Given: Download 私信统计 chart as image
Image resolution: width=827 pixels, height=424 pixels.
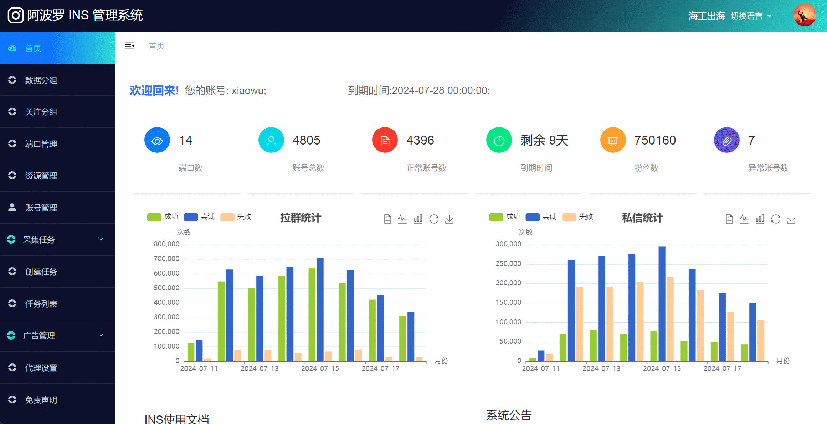Looking at the screenshot, I should [791, 219].
